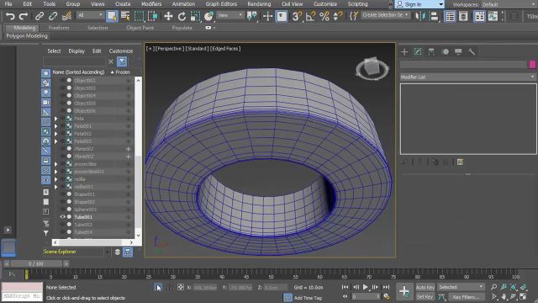Switch to the Freeform ribbon tab
Viewport: 538px width, 303px height.
[59, 28]
